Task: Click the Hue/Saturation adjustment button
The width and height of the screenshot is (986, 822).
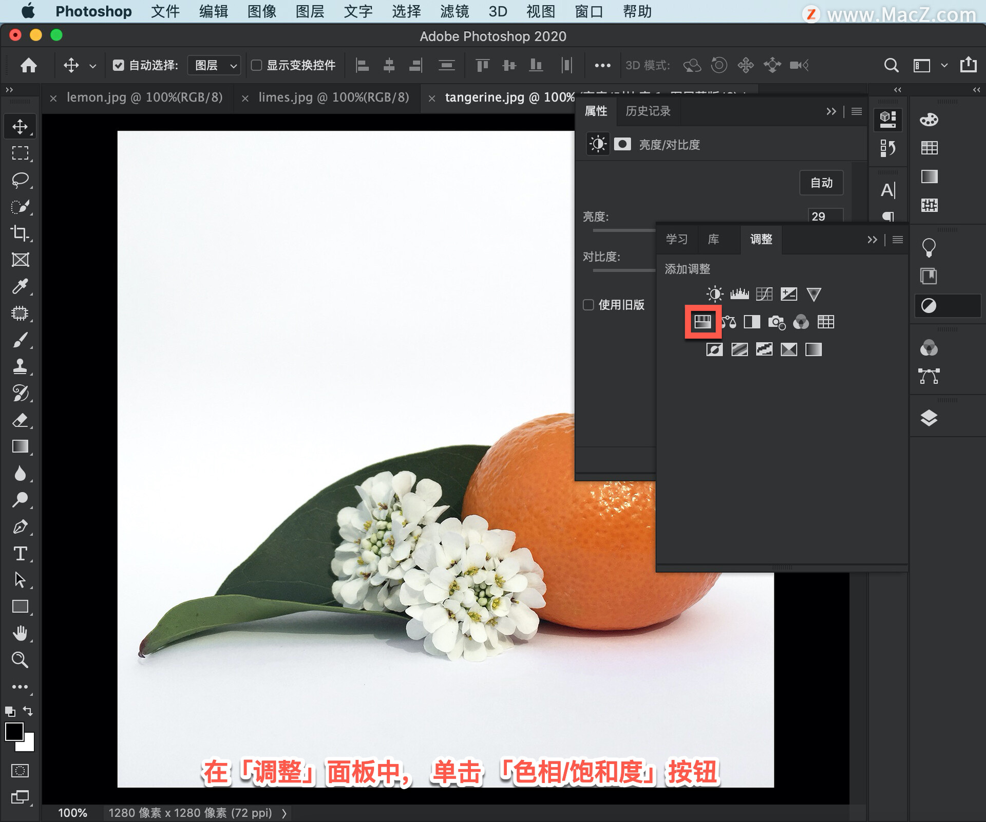Action: pos(703,322)
